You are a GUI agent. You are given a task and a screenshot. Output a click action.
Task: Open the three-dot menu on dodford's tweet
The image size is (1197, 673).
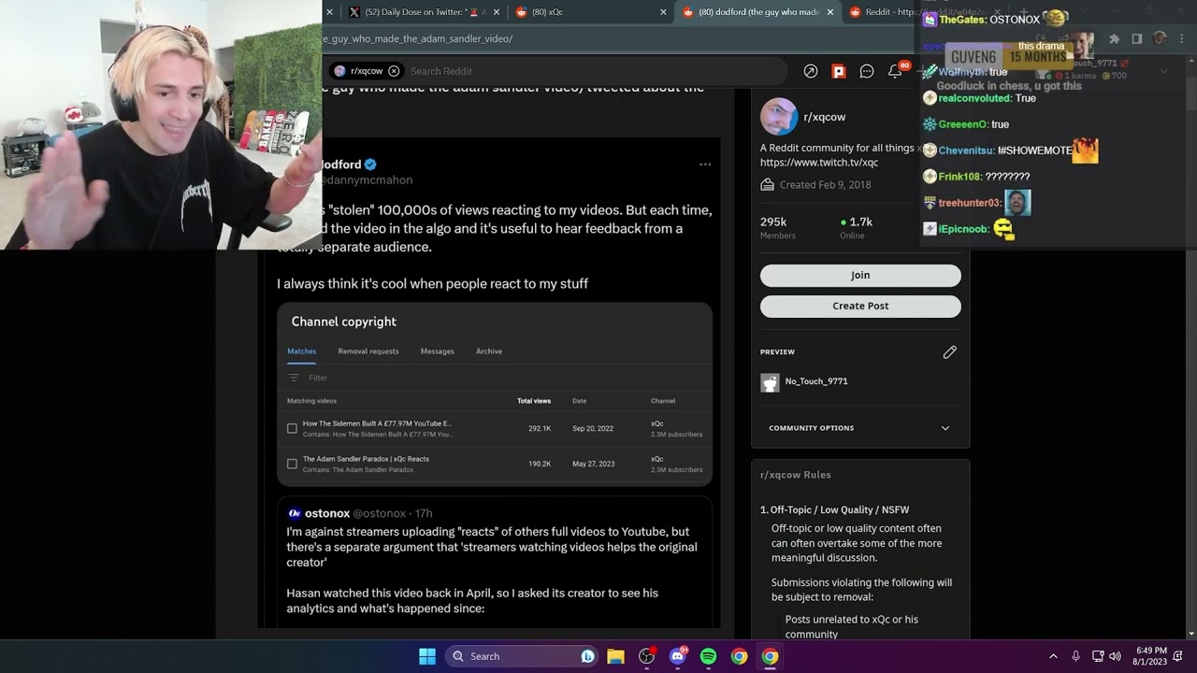point(705,165)
